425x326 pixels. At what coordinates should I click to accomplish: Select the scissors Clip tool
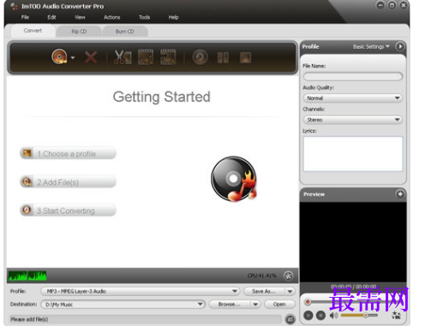(x=123, y=57)
